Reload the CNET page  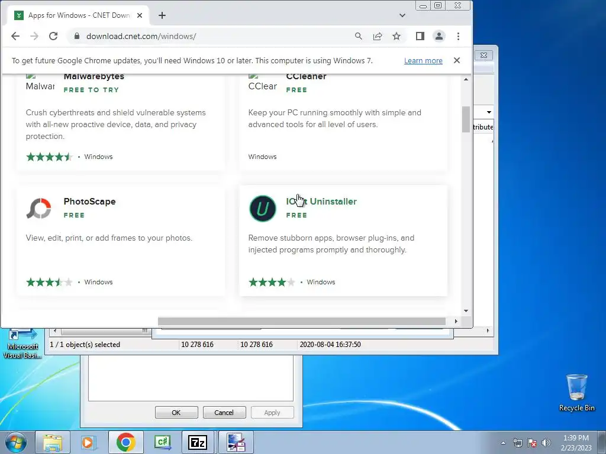tap(53, 36)
